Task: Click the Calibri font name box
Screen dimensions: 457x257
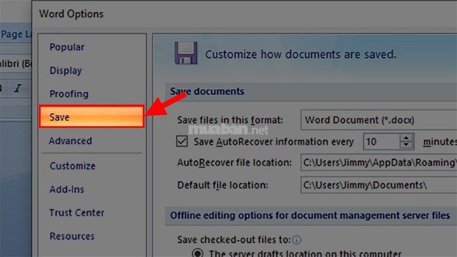Action: [x=16, y=63]
